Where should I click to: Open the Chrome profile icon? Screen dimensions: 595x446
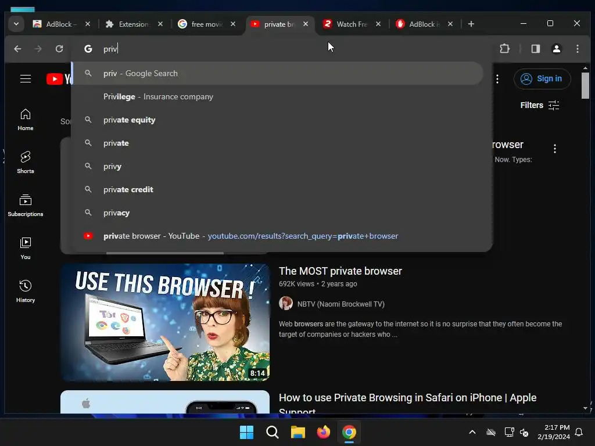pyautogui.click(x=556, y=49)
